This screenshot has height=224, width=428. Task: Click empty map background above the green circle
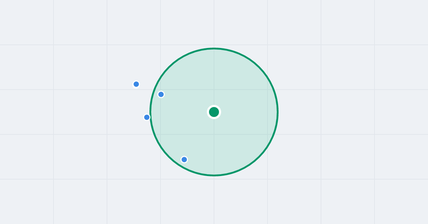click(214, 23)
